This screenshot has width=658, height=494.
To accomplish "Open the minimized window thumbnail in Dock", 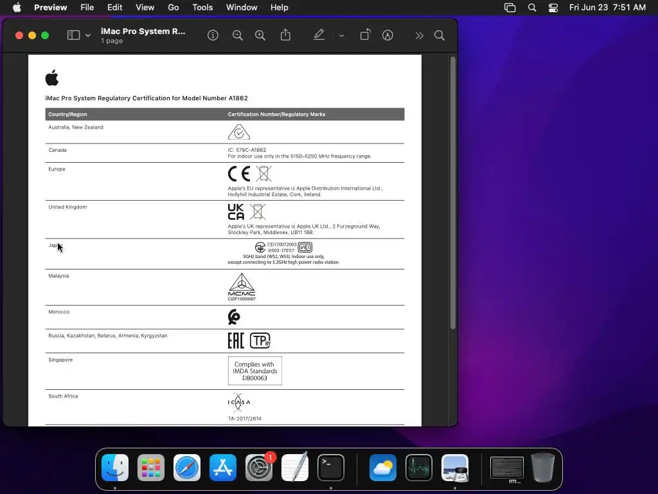I will (507, 468).
